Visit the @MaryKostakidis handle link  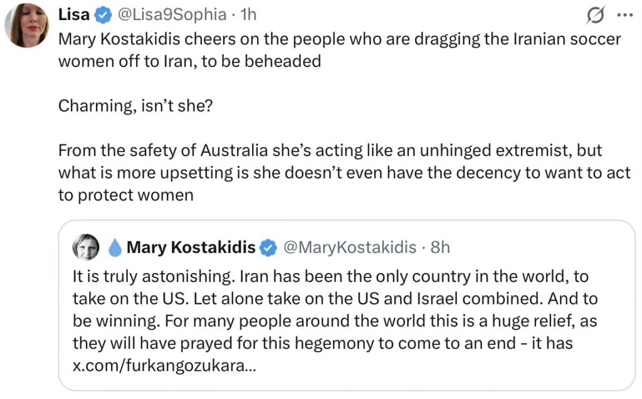(350, 247)
